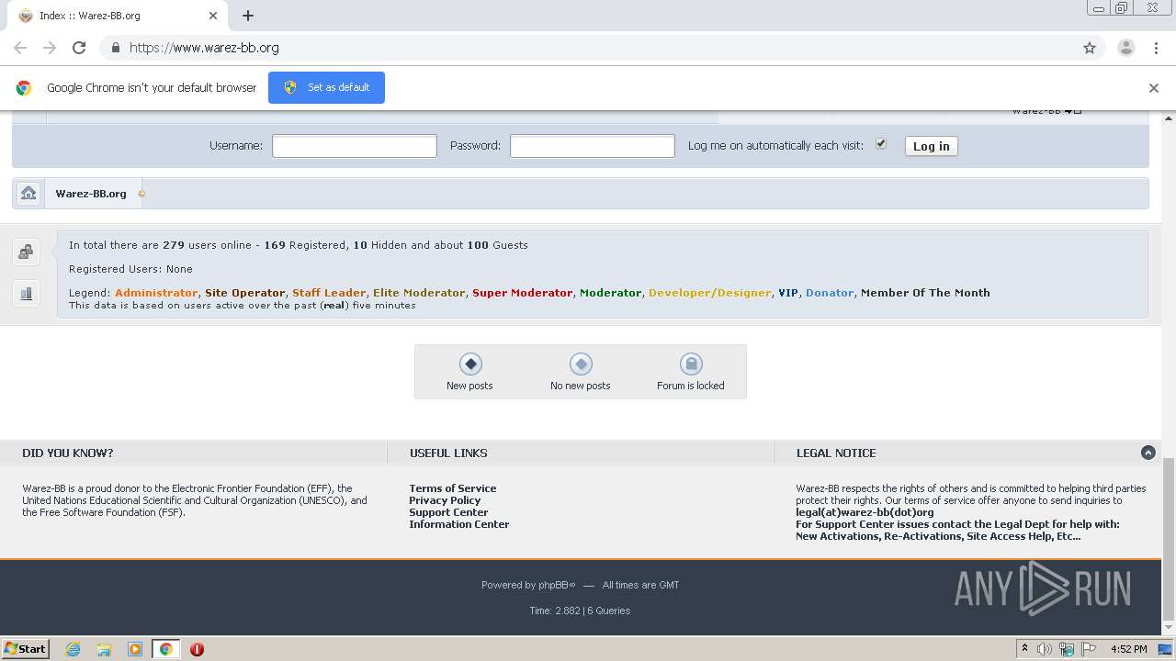Open File Explorer from taskbar
Viewport: 1176px width, 661px height.
coord(104,649)
